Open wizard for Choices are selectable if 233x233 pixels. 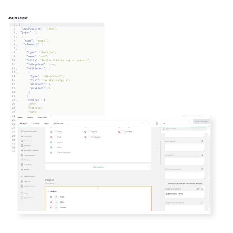pyautogui.click(x=202, y=203)
